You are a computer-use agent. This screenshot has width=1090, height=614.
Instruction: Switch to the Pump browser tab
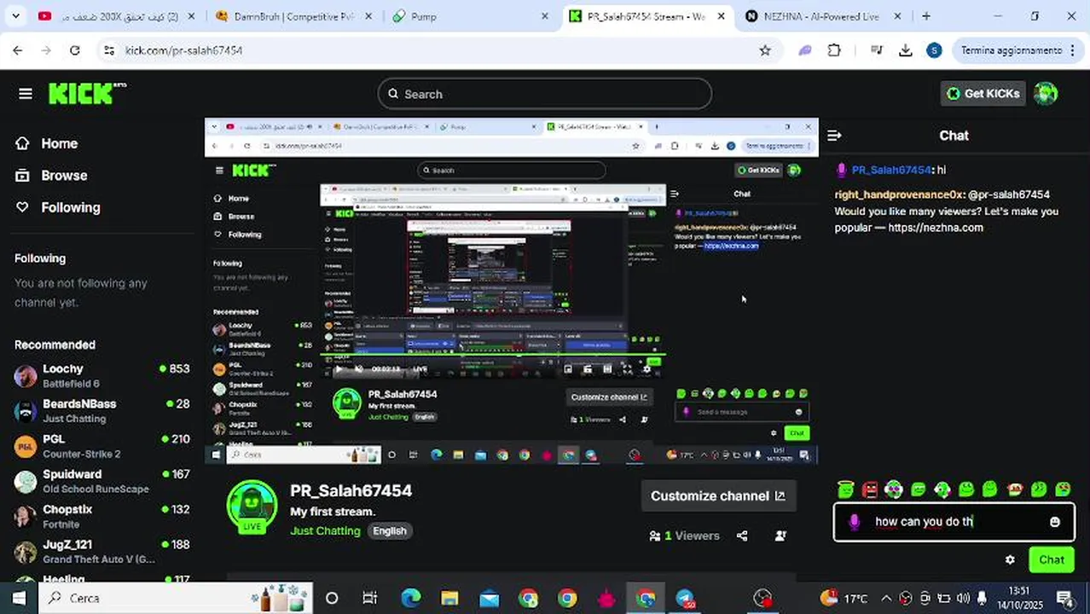[x=471, y=16]
